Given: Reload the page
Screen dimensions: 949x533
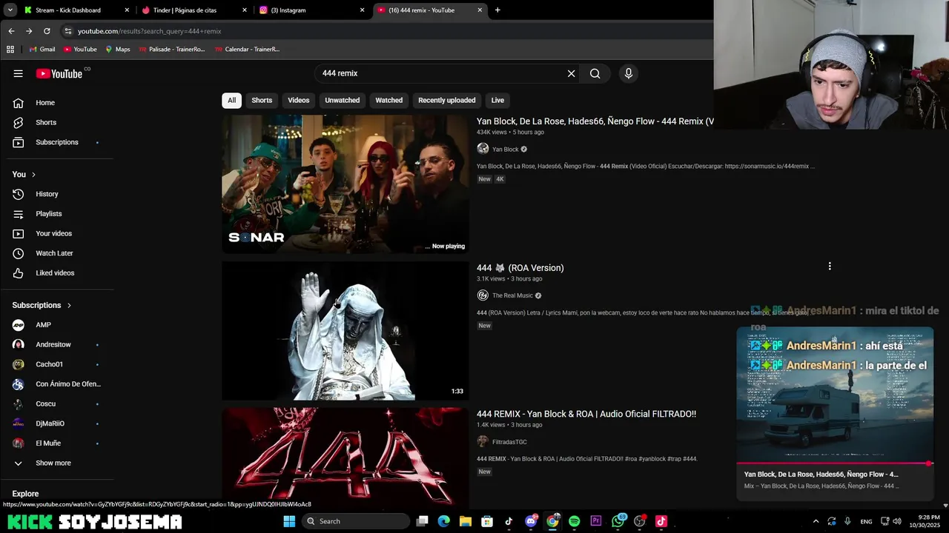Looking at the screenshot, I should click(x=47, y=31).
